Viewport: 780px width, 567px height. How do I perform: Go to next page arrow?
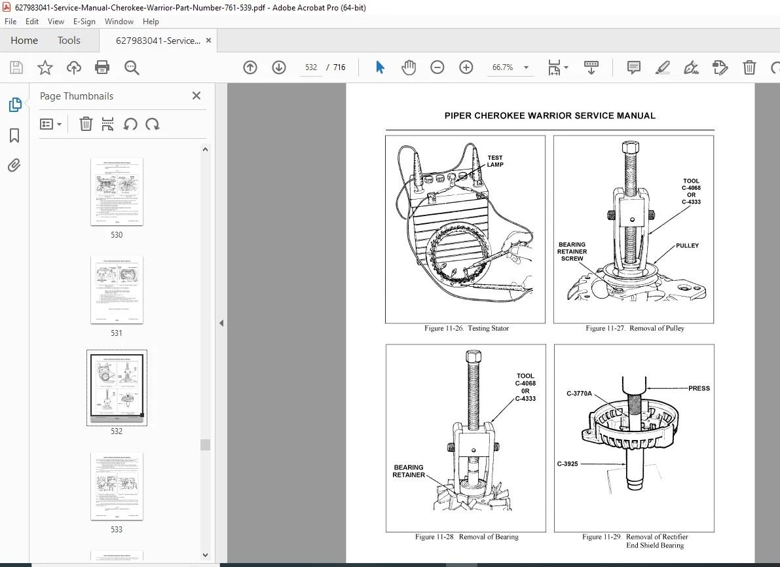click(x=279, y=67)
